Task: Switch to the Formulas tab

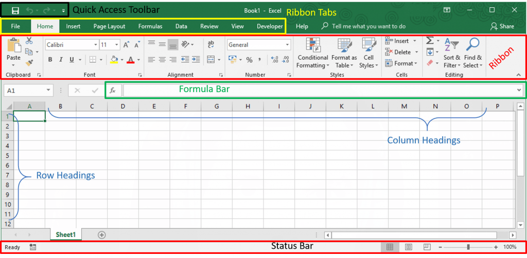Action: point(150,26)
